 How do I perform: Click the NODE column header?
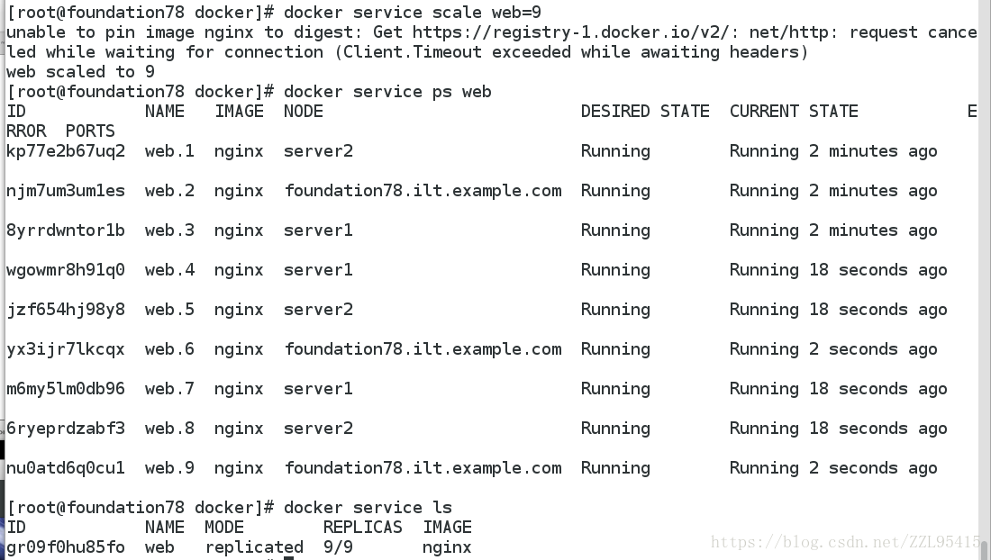coord(304,111)
